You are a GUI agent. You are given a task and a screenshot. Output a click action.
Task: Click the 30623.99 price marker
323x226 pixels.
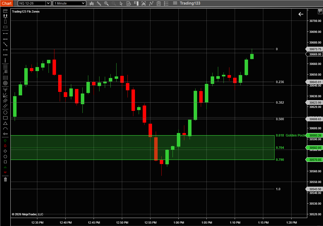coord(314,103)
